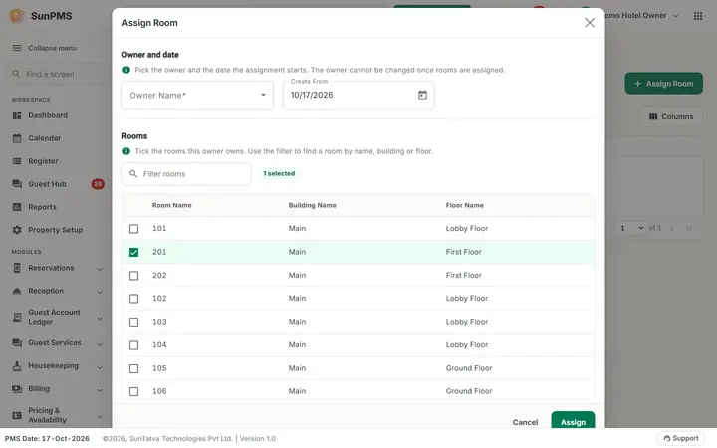Viewport: 717px width, 448px height.
Task: Tick the checkbox for room 102
Action: (x=134, y=299)
